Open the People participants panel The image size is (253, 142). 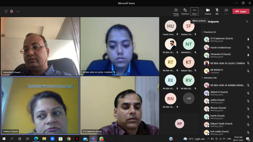pyautogui.click(x=176, y=11)
